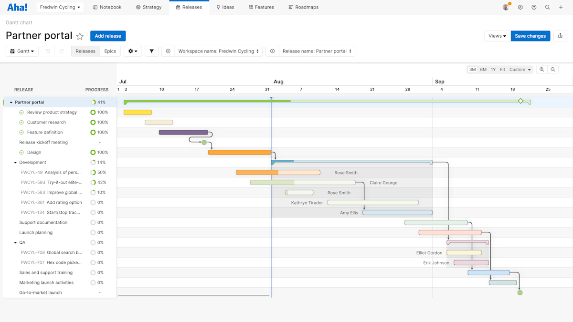The height and width of the screenshot is (322, 573).
Task: Open the Views dropdown
Action: coord(497,36)
